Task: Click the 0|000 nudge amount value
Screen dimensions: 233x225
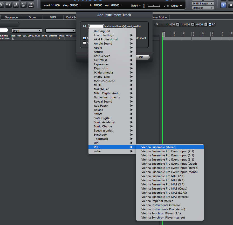Action: point(200,25)
